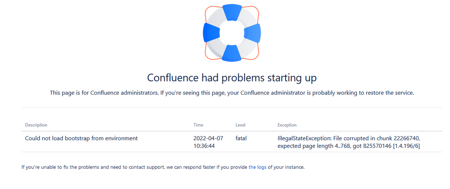This screenshot has width=450, height=189.
Task: Click the lifebuoy illustration icon
Action: click(232, 33)
